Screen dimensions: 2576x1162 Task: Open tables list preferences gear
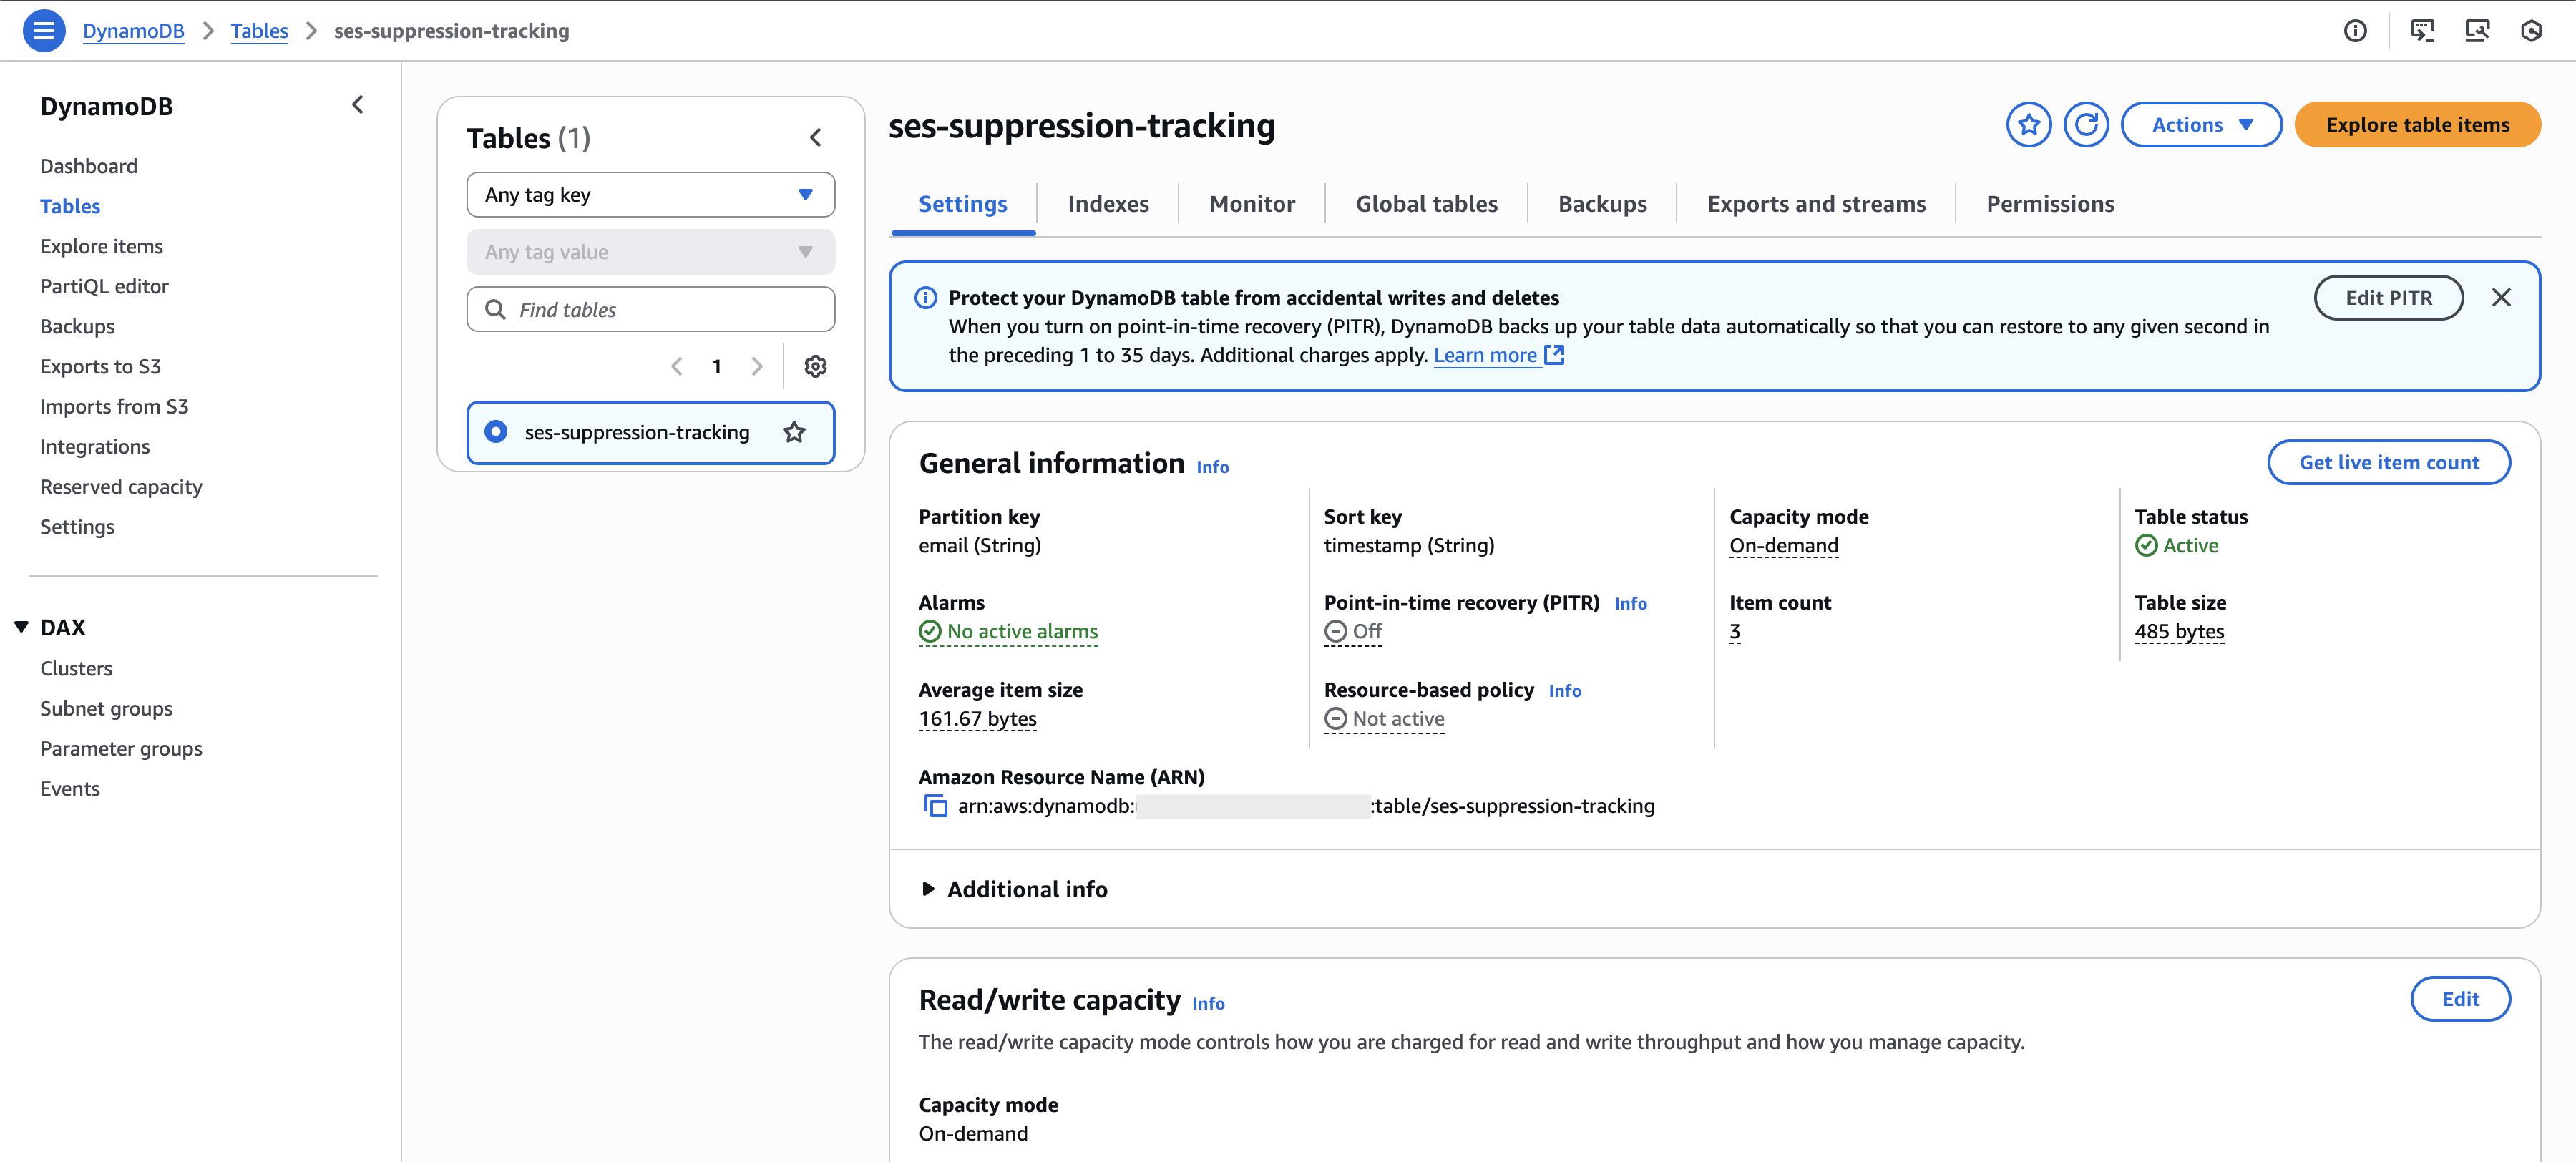[816, 366]
